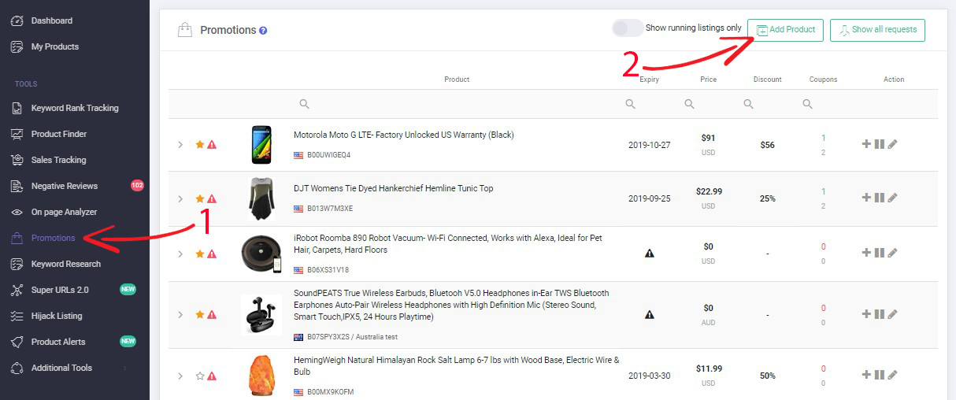Click the B07SPY3X2S / Australia test label
956x400 pixels.
coord(352,336)
